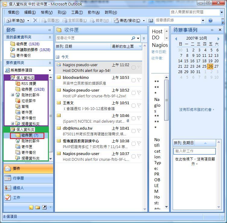Click the Reply toolbar button
The width and height of the screenshot is (227, 223).
(x=50, y=21)
